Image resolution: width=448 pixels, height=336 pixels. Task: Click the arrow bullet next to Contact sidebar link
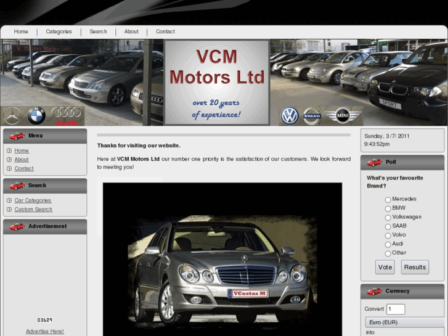[9, 168]
